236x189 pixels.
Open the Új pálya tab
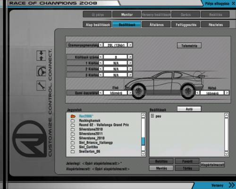click(97, 15)
